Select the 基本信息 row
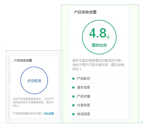This screenshot has height=126, width=143. (99, 87)
